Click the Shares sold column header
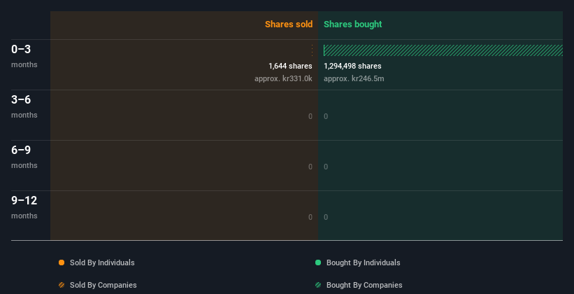 click(x=289, y=24)
